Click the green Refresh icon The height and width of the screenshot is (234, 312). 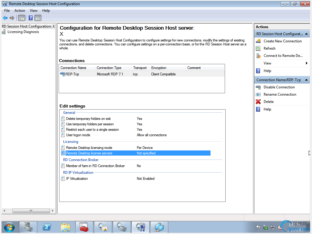(x=258, y=48)
